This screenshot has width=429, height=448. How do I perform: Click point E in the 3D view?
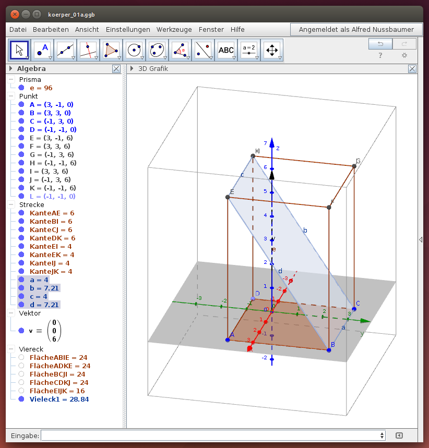(228, 197)
